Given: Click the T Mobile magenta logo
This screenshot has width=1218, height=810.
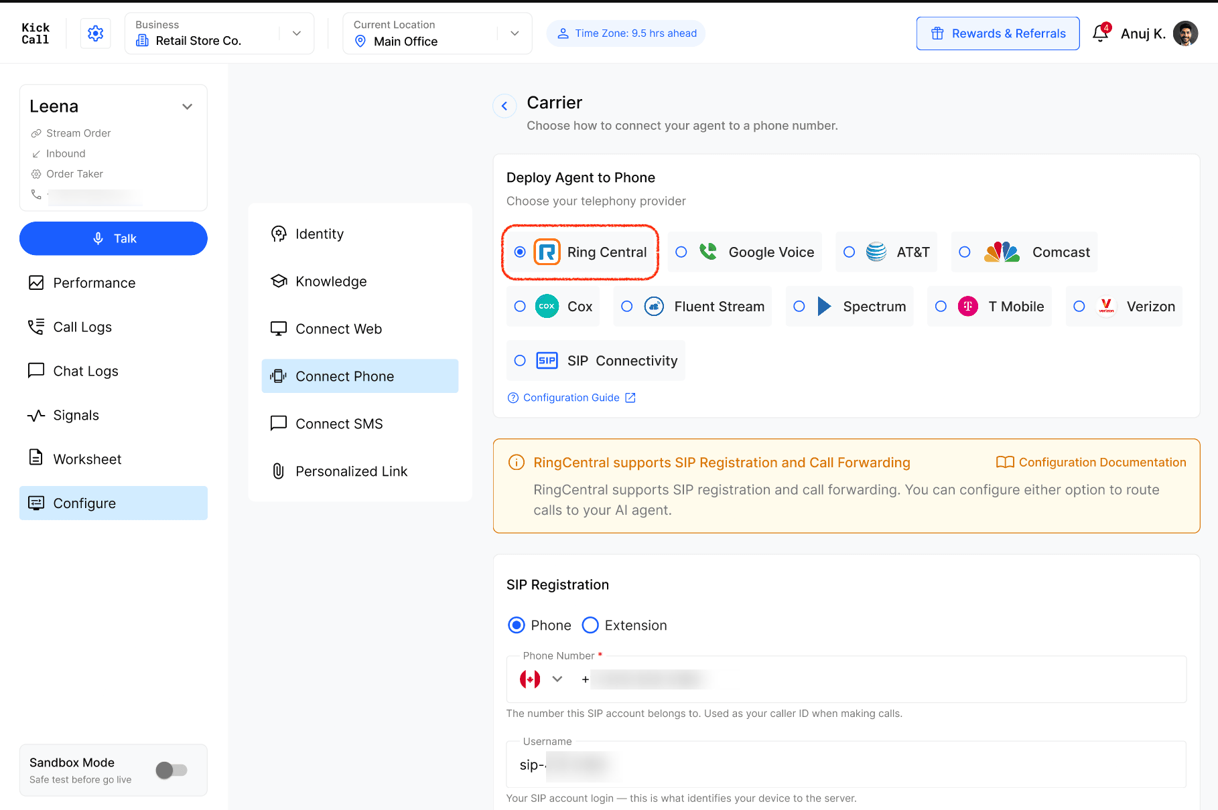Looking at the screenshot, I should [967, 306].
